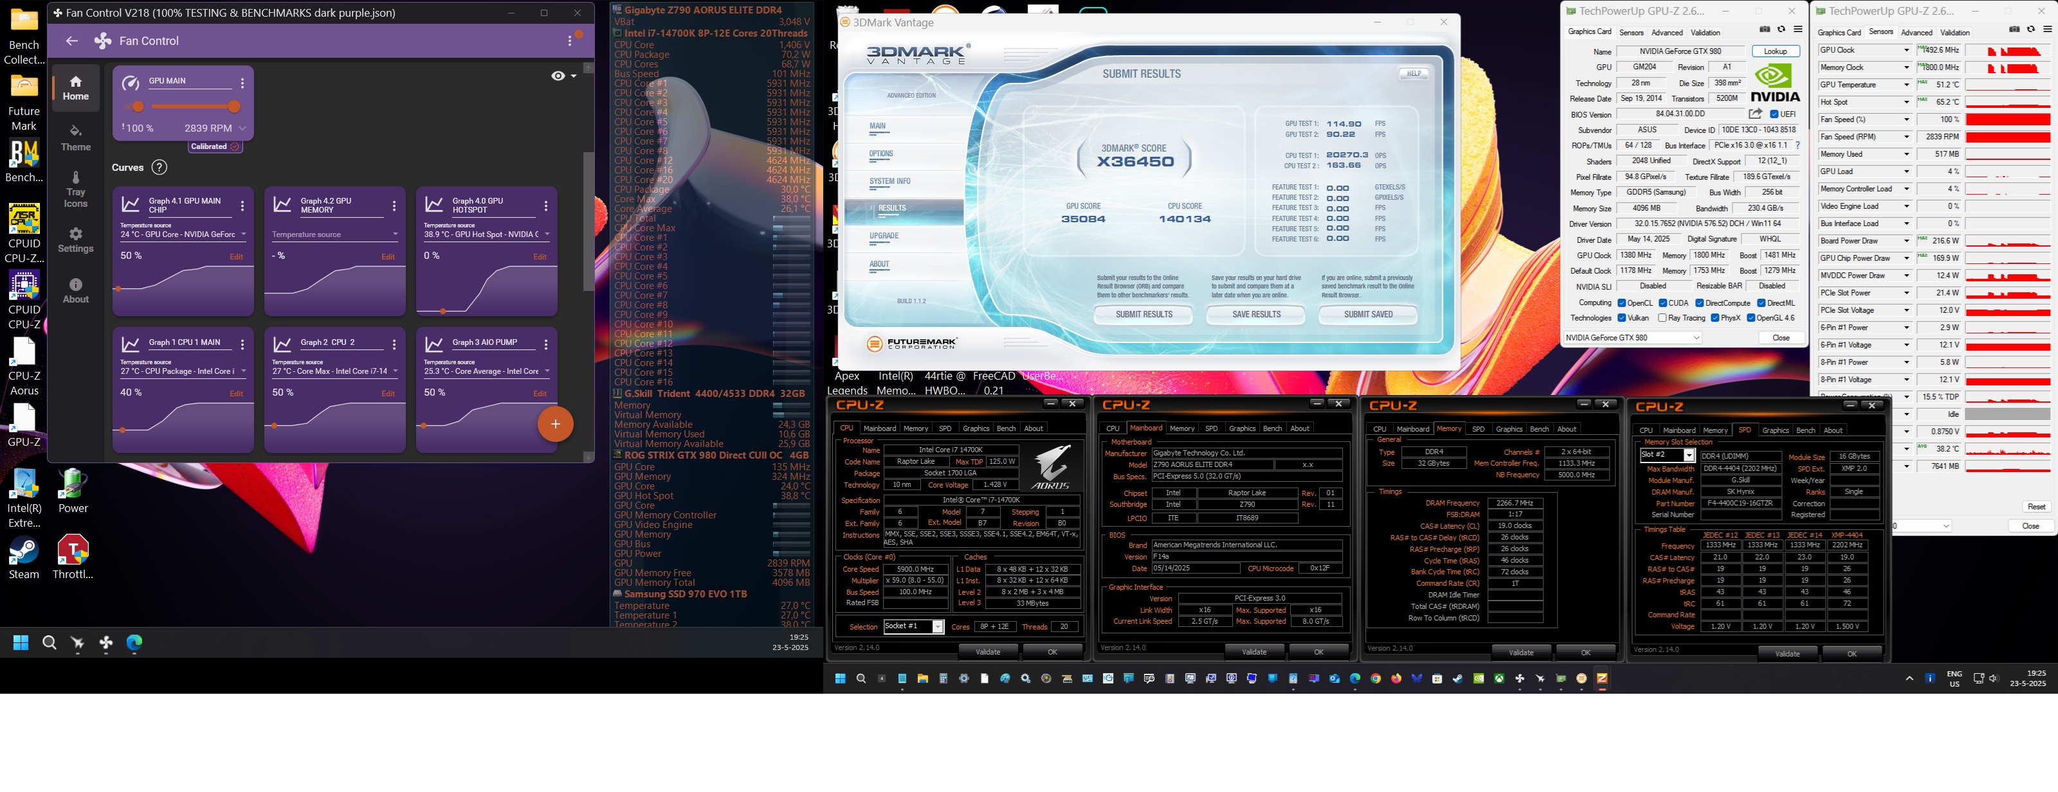This screenshot has height=792, width=2058.
Task: Open options menu for Graph 4.0 GPU HOTSPOT
Action: [545, 206]
